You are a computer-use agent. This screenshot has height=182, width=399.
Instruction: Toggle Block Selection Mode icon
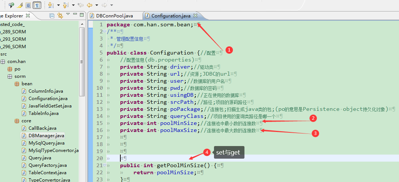click(28, 5)
